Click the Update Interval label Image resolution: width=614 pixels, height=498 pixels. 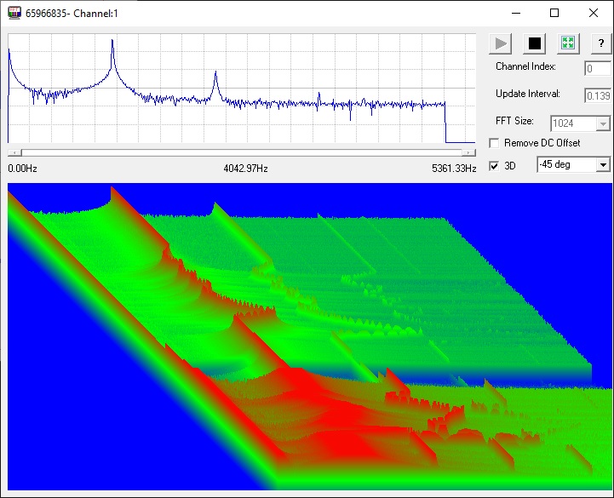coord(527,94)
